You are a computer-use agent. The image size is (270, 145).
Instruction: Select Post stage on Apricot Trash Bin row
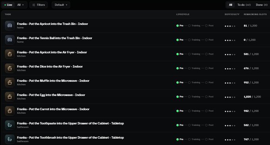[x=209, y=26]
